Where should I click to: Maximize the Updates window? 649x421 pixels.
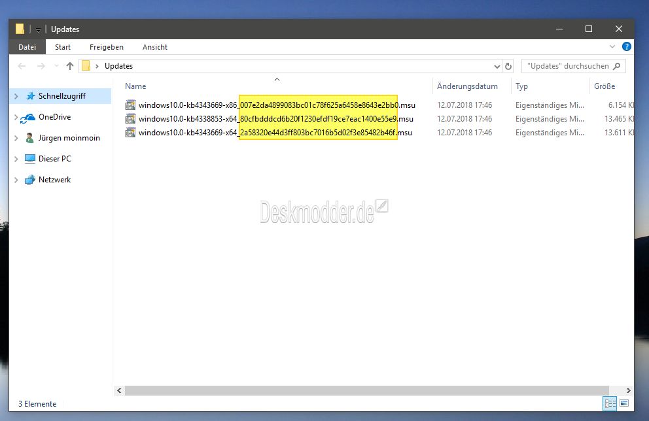589,29
